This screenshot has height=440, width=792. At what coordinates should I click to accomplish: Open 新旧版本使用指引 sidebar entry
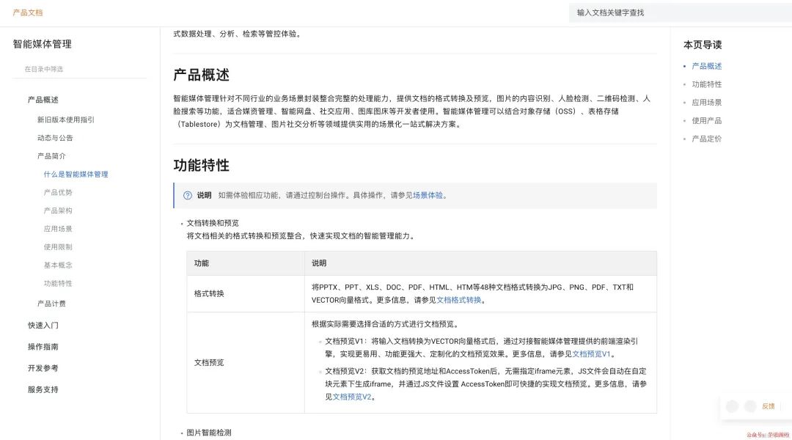(x=66, y=120)
